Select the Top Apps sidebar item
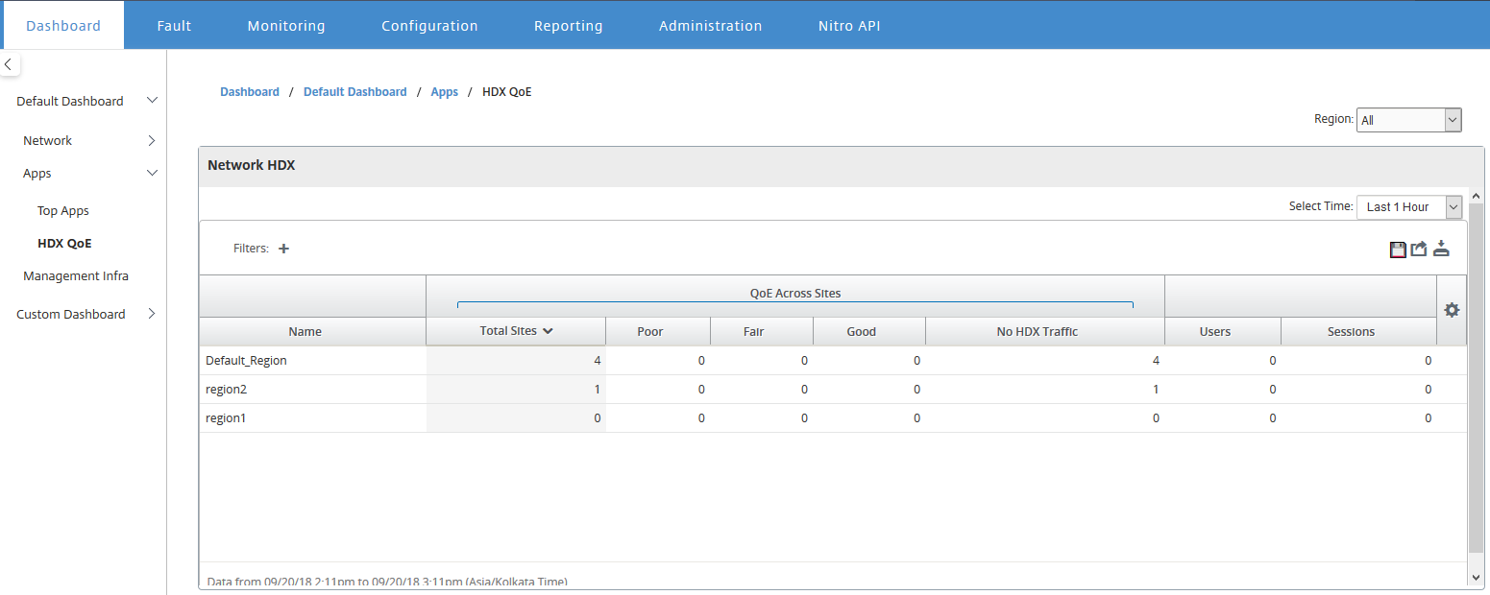Viewport: 1490px width, 595px height. point(63,211)
